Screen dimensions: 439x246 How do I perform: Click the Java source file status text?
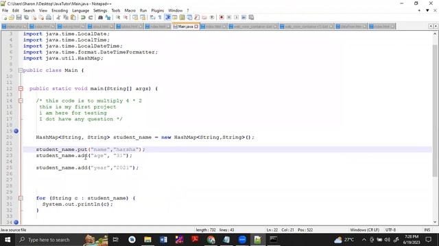[x=13, y=230]
